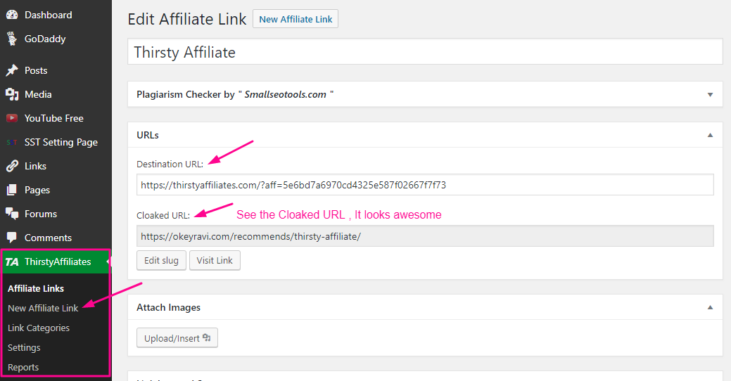Click the Plagiarism Checker panel title
This screenshot has width=731, height=381.
click(235, 95)
